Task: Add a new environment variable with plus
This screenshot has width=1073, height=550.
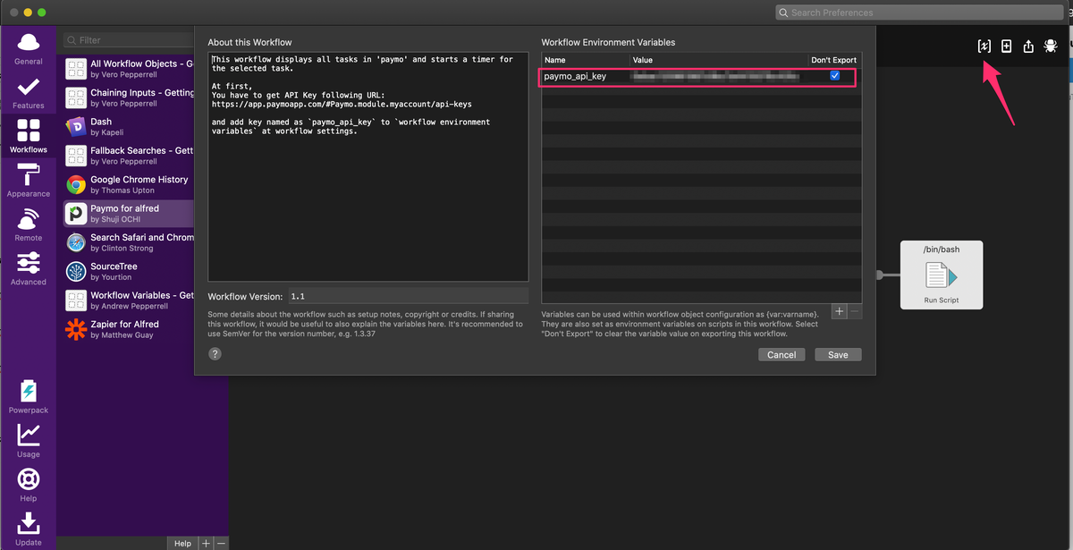Action: click(x=839, y=311)
